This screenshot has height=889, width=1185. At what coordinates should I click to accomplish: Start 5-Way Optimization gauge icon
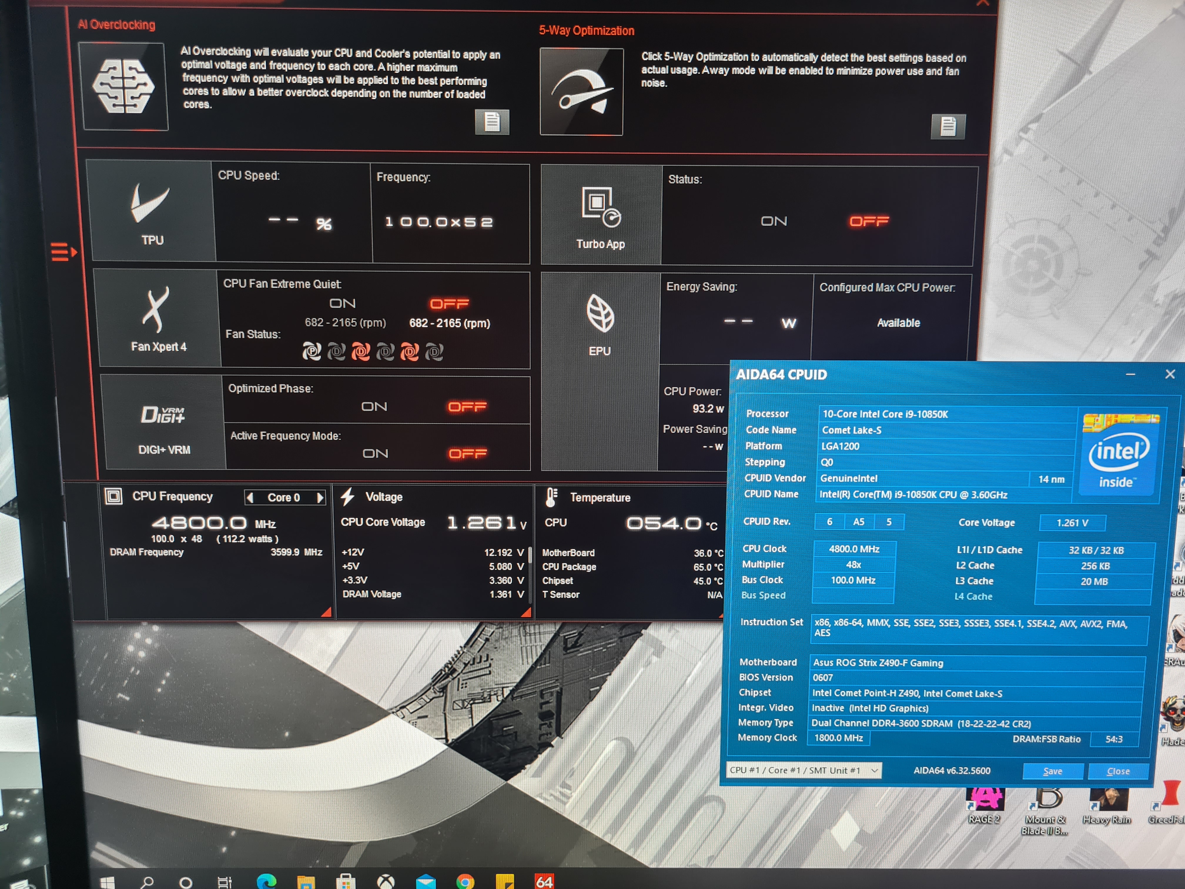pos(581,92)
